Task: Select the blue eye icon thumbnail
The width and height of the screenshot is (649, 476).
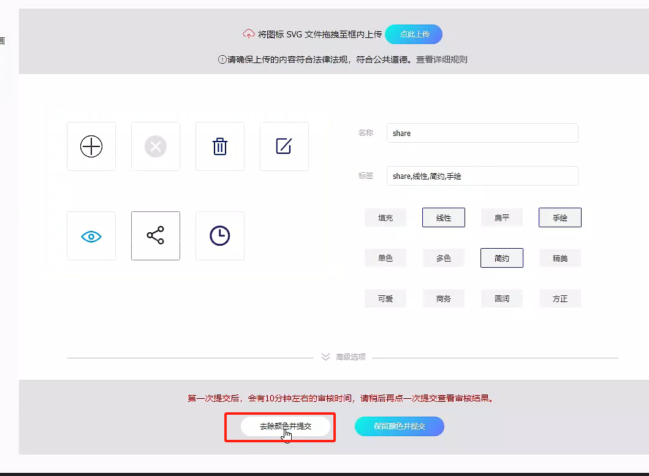Action: click(x=91, y=236)
